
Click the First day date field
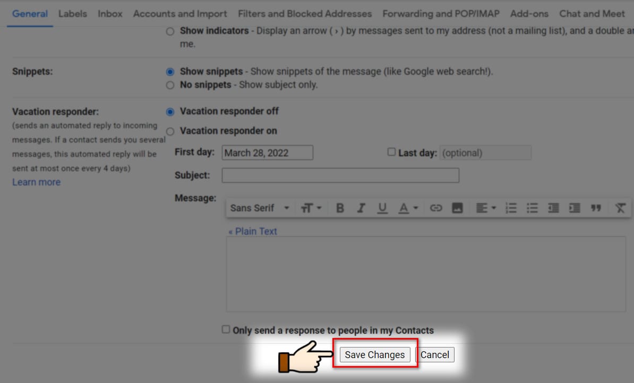[x=267, y=153]
